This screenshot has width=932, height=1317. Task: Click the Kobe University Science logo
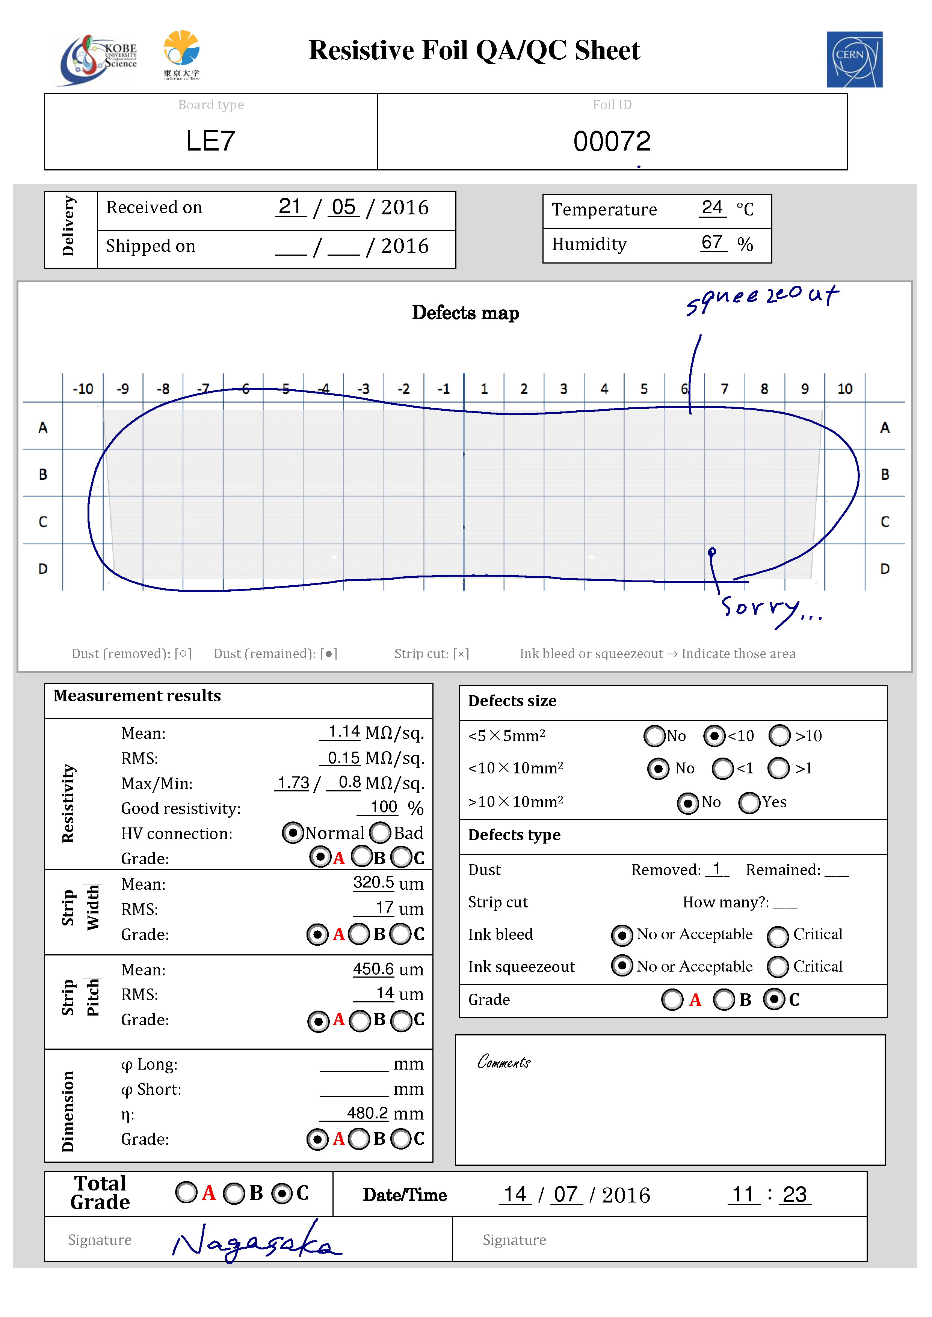coord(99,60)
